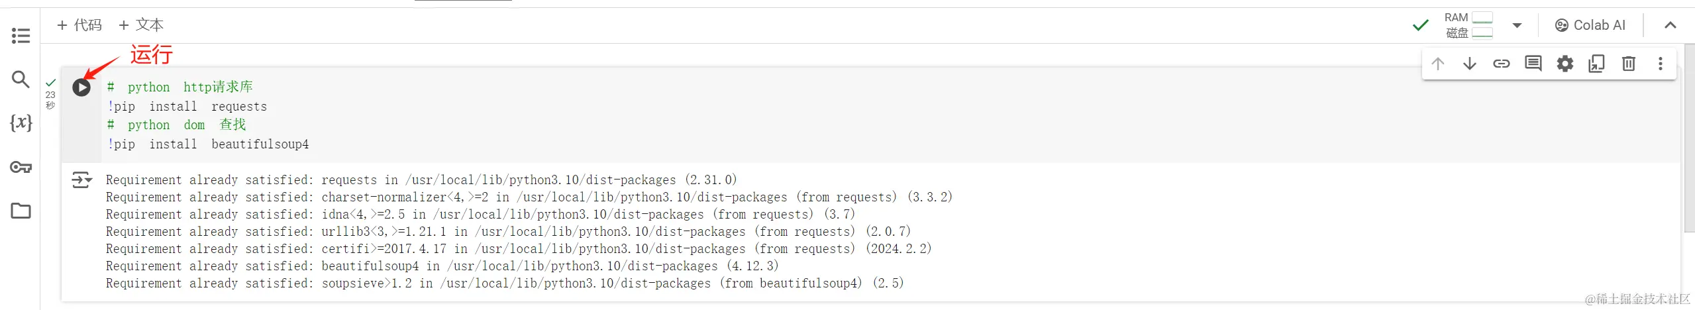
Task: Collapse the header with chevron
Action: (1670, 25)
